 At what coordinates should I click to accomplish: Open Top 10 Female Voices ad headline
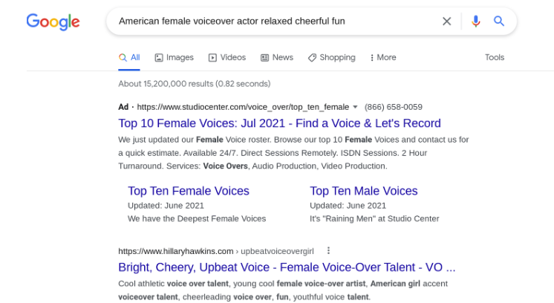[279, 123]
